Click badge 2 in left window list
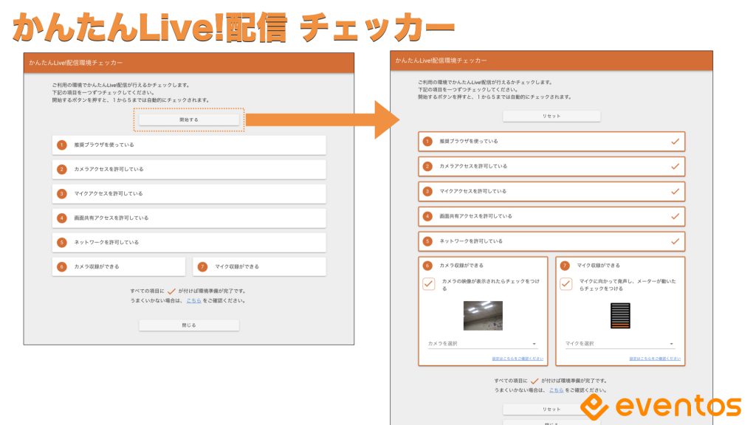 pyautogui.click(x=62, y=169)
